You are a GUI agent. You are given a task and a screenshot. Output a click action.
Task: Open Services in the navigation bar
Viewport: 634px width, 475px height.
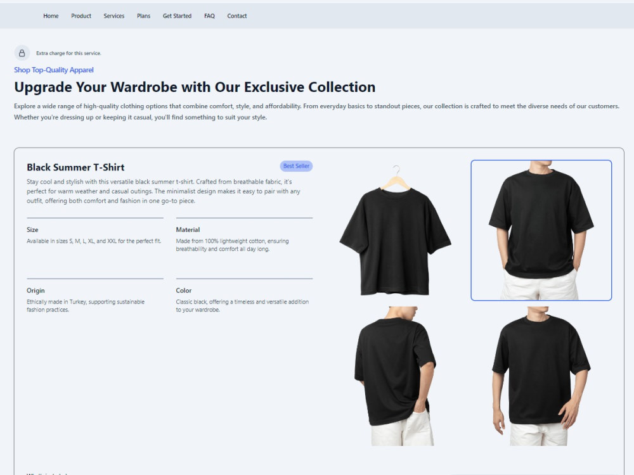113,16
